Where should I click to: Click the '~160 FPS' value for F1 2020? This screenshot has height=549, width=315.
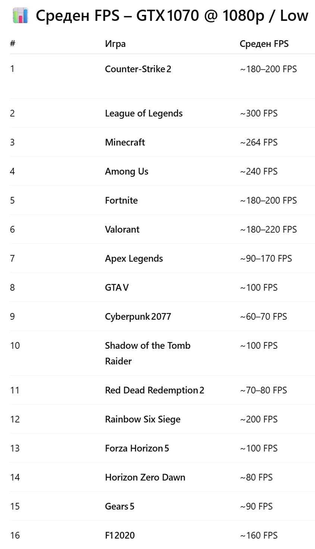(259, 536)
